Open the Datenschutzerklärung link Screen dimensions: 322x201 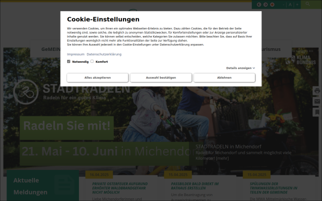click(x=104, y=54)
